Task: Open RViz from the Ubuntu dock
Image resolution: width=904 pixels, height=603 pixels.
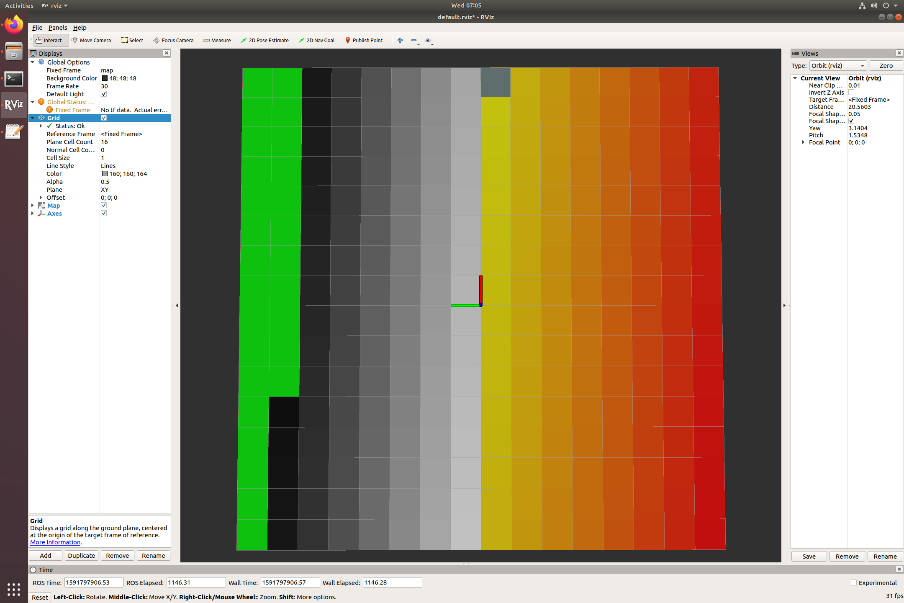Action: pyautogui.click(x=14, y=105)
